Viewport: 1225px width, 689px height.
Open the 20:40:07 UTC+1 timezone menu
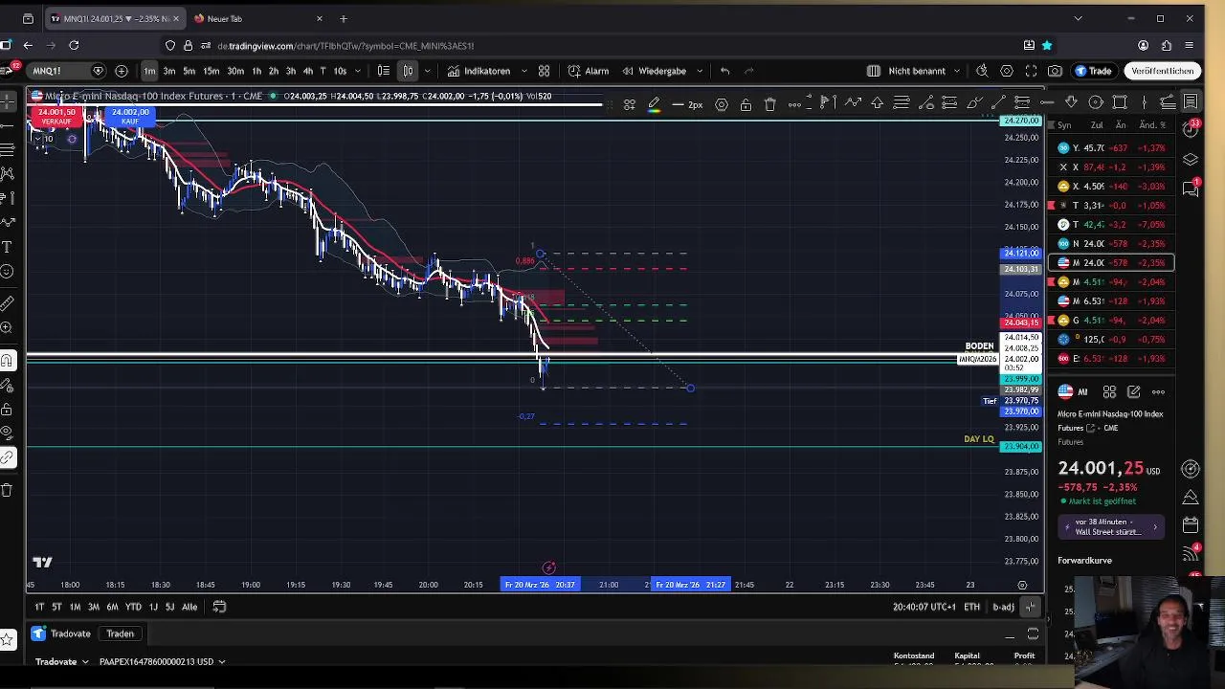click(924, 607)
